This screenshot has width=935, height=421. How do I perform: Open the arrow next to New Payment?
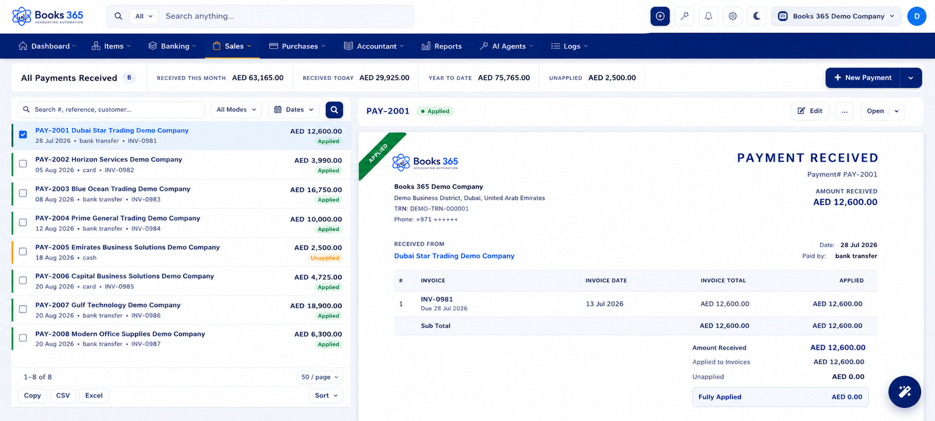(911, 78)
